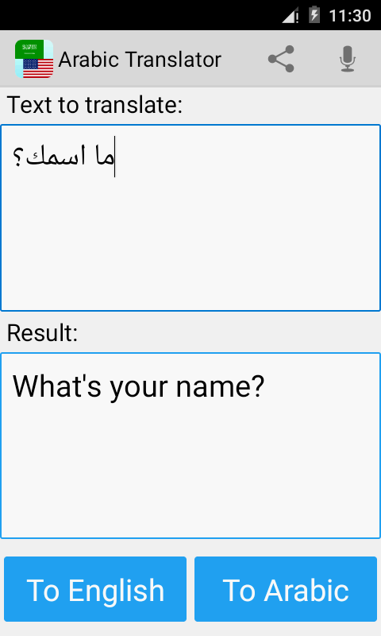
Task: Place cursor at text caret after Arabic word
Action: pyautogui.click(x=114, y=157)
